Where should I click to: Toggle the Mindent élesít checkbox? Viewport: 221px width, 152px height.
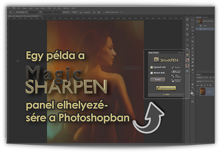pos(152,73)
